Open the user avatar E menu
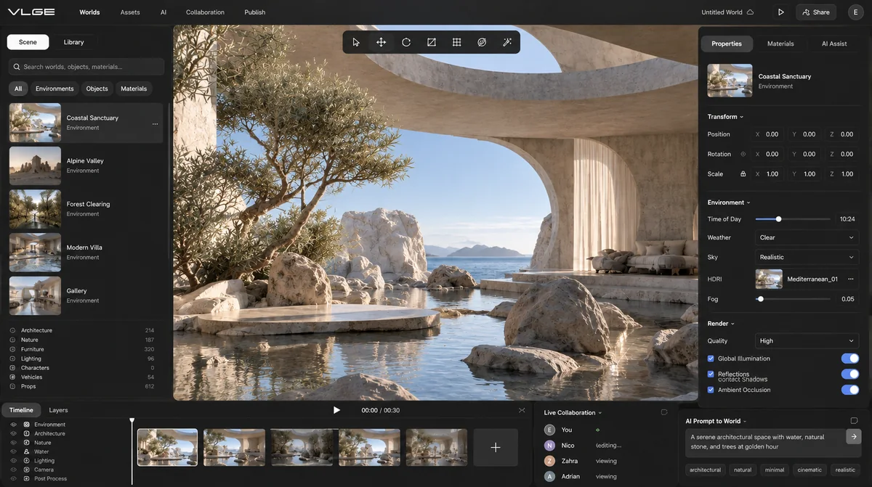The width and height of the screenshot is (872, 487). [x=855, y=12]
